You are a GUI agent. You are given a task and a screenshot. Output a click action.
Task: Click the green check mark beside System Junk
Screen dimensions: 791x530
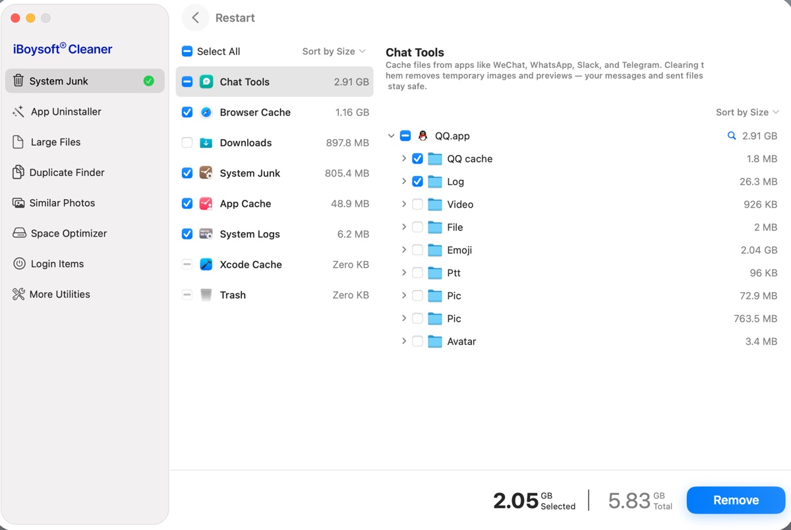pos(148,81)
